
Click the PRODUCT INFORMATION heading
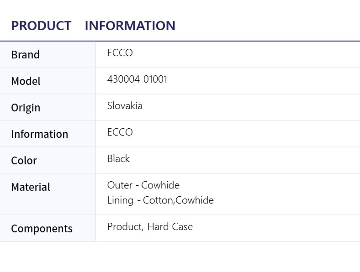(93, 26)
